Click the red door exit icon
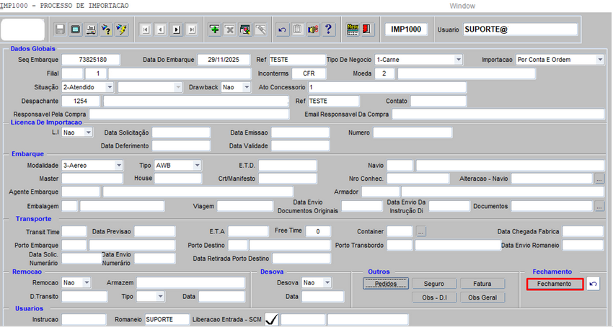Image resolution: width=613 pixels, height=327 pixels. tap(367, 30)
